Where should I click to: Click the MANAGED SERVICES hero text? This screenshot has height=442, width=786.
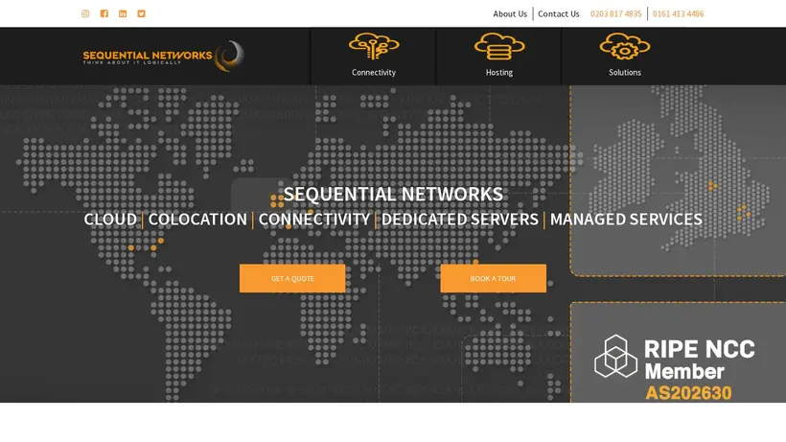tap(626, 219)
